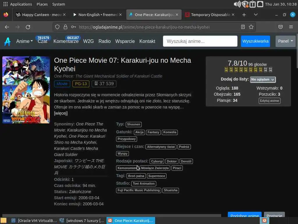Close the Temporary Disposable tab

[233, 15]
